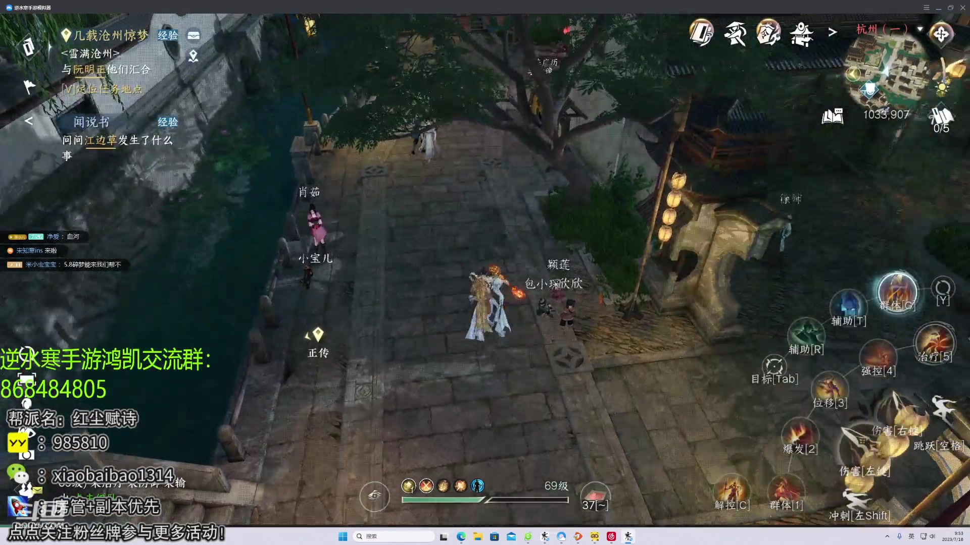The image size is (970, 545).
Task: Click the first buff icon above health bar
Action: 409,486
